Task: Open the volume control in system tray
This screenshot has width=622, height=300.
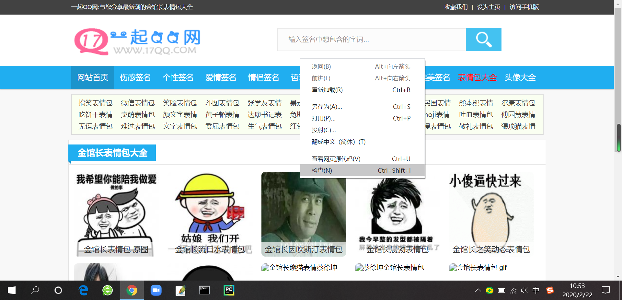Action: click(524, 290)
